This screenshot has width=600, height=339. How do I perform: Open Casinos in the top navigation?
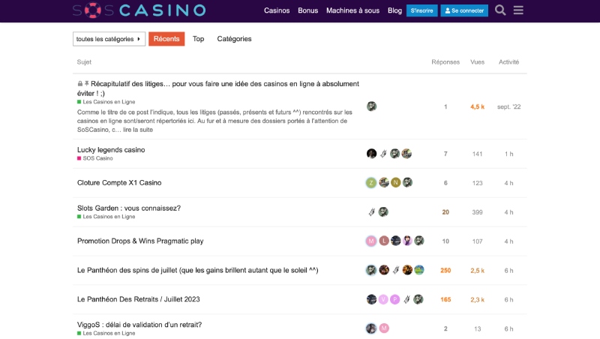(x=277, y=10)
